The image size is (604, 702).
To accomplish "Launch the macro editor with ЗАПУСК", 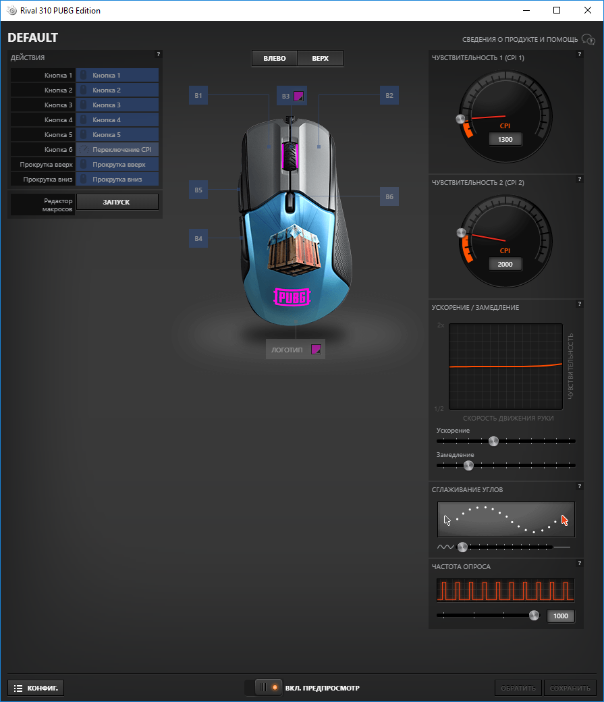I will tap(117, 202).
